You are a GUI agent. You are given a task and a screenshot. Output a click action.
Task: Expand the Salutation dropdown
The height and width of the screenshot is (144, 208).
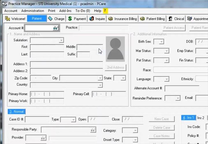pos(61,40)
